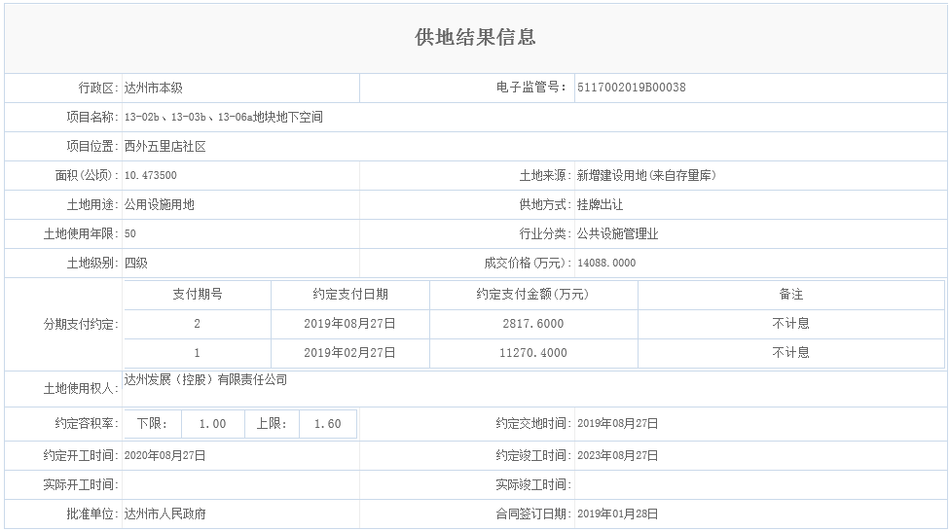Click the title 供地结果信息
Viewport: 950px width, 531px height.
[x=475, y=38]
